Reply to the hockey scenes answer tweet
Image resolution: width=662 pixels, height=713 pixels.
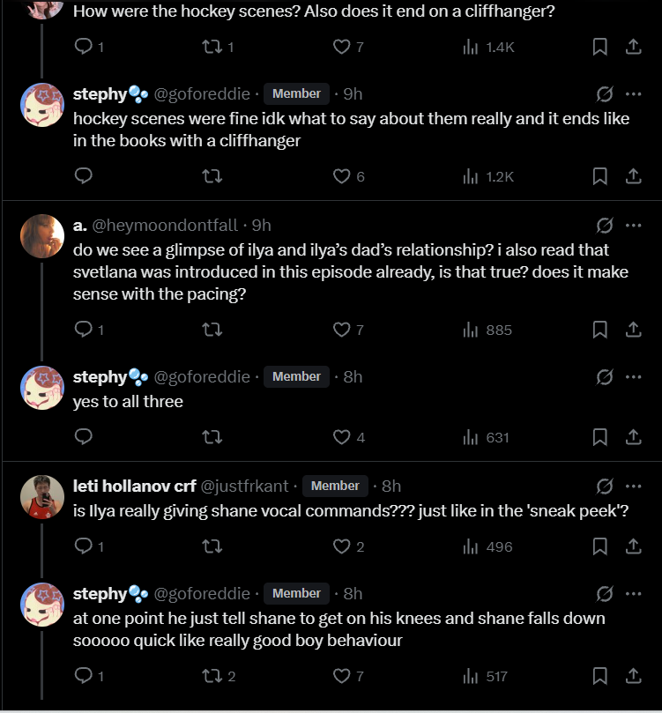(84, 176)
